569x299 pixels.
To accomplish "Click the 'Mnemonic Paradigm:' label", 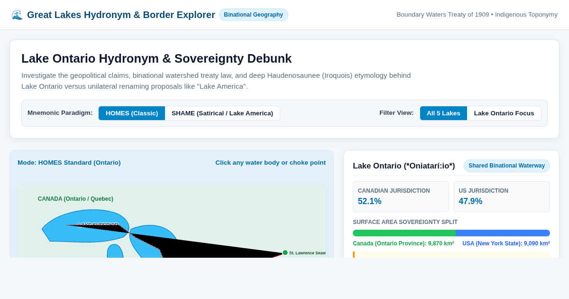I will click(x=60, y=113).
